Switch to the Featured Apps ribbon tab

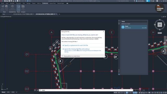click(61, 3)
